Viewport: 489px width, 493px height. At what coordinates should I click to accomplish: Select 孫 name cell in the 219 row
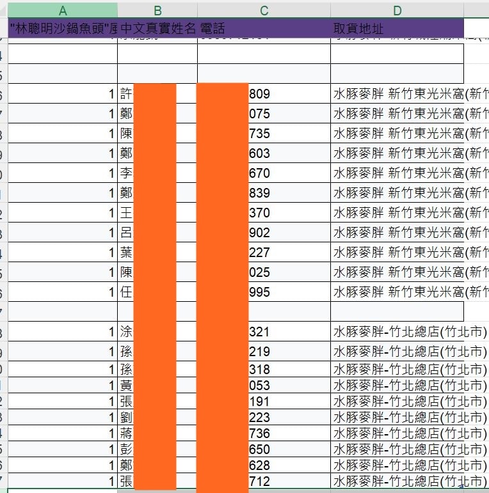coord(157,351)
